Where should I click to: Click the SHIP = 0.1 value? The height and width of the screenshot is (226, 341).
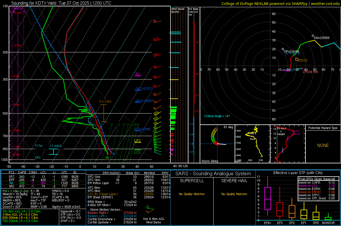[x=68, y=221]
